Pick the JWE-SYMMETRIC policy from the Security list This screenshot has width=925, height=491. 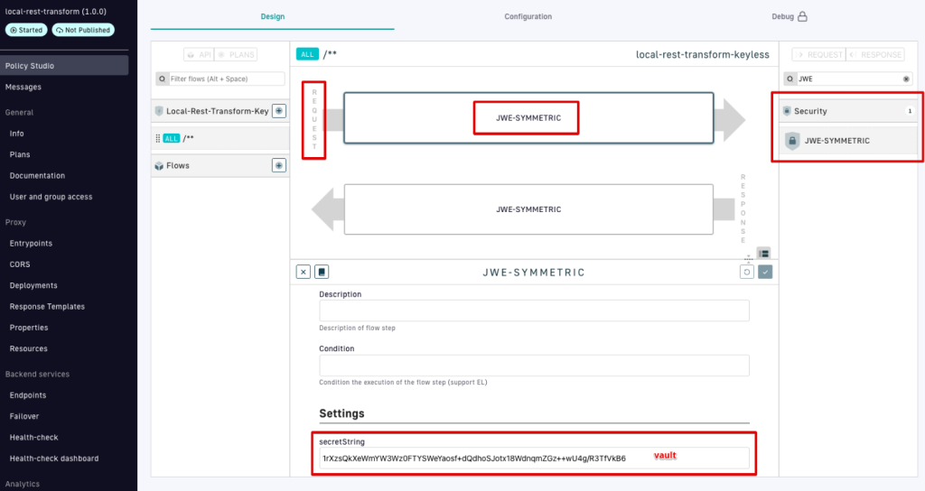tap(848, 141)
